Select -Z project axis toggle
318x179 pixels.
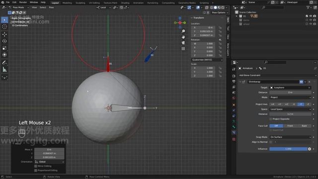[308, 104]
